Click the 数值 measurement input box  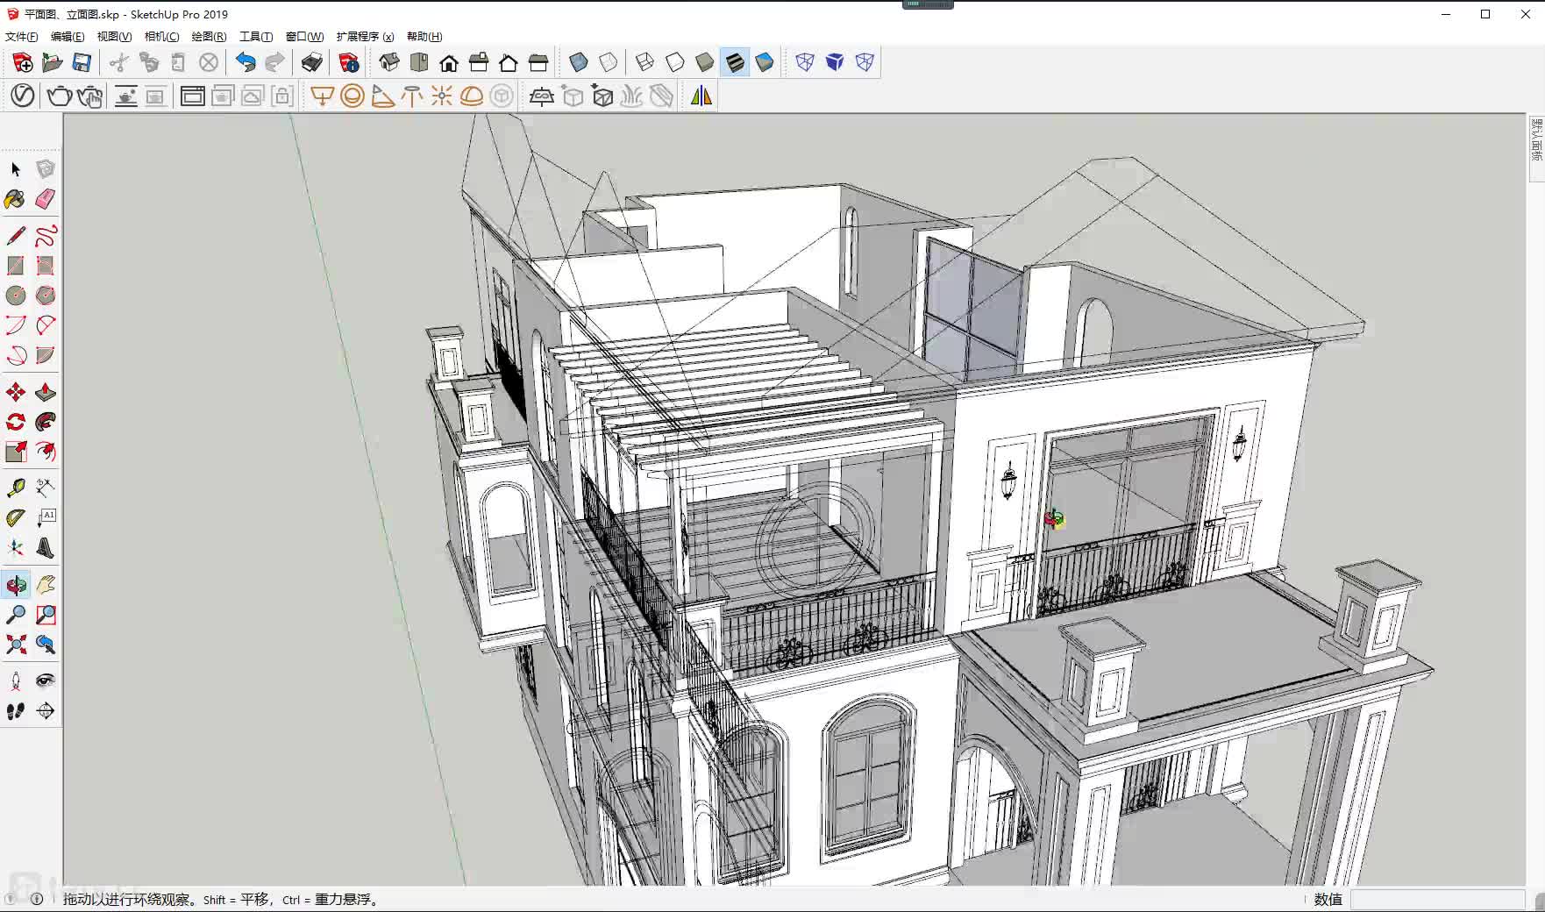pyautogui.click(x=1438, y=900)
